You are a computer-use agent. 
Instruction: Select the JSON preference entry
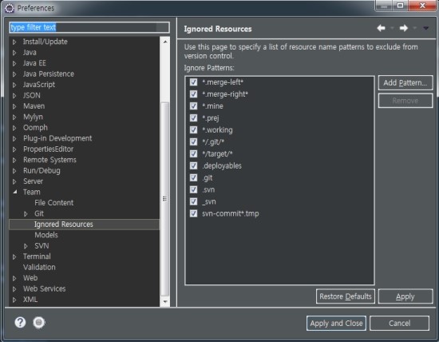(x=32, y=95)
